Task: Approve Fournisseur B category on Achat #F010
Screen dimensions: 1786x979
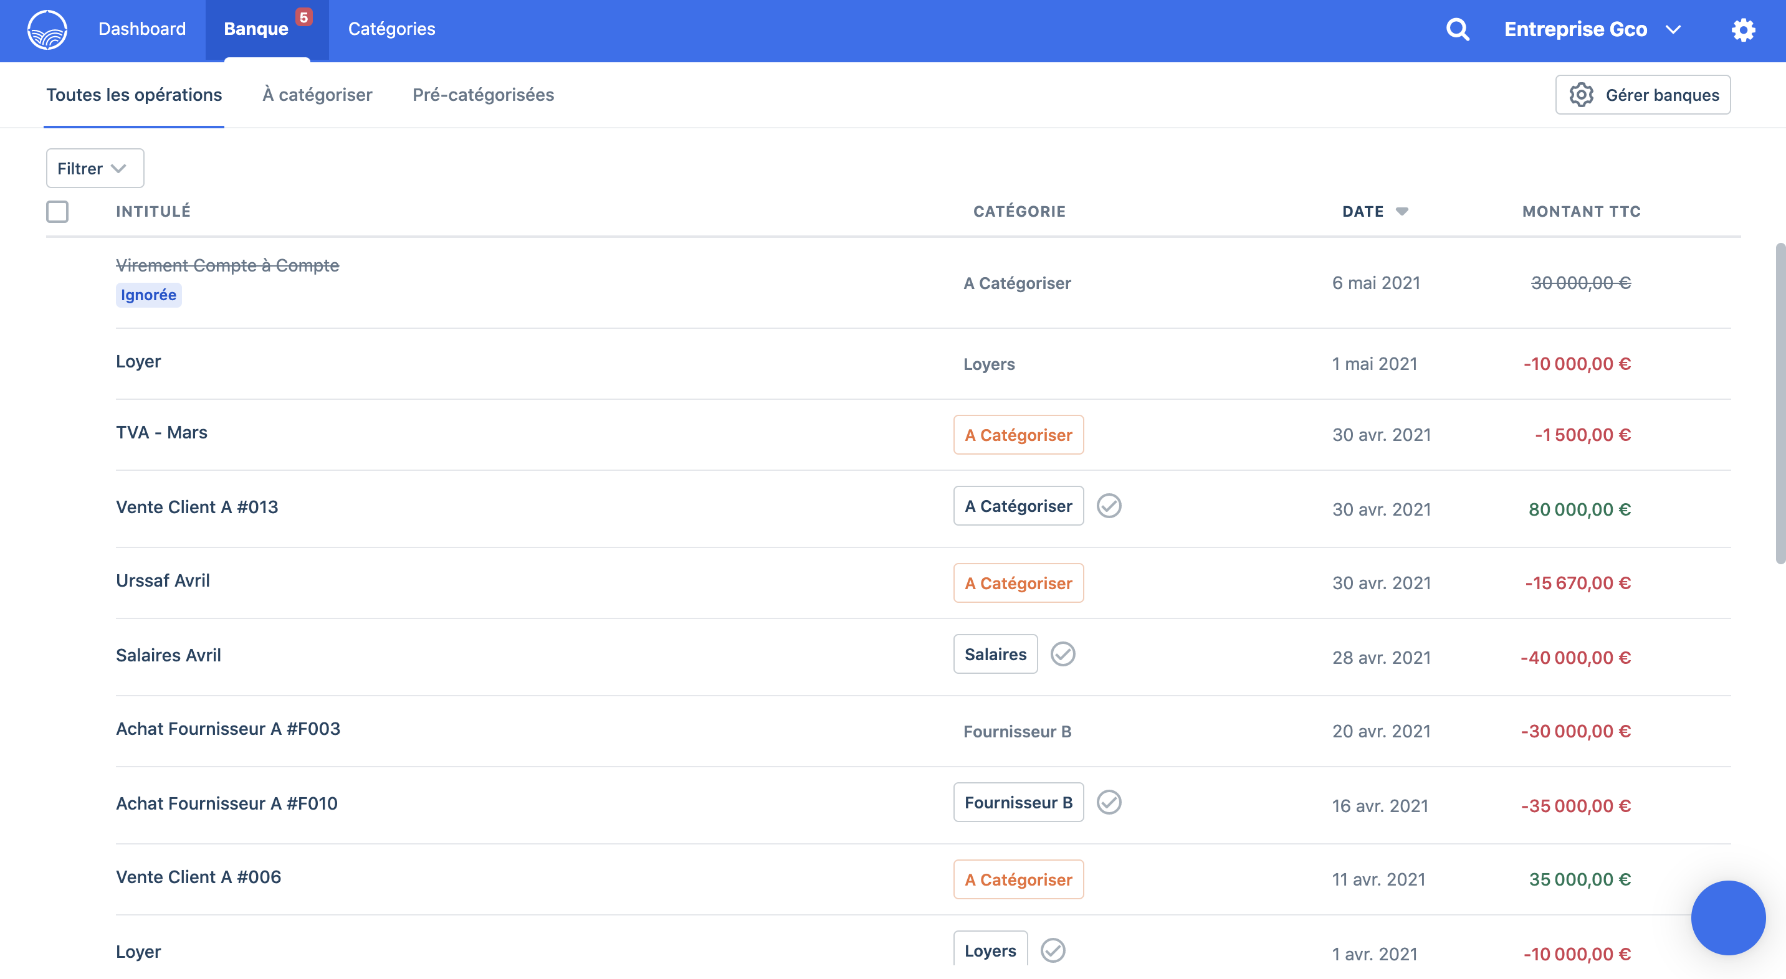Action: [x=1110, y=802]
